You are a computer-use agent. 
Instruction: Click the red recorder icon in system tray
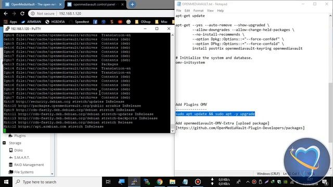[254, 182]
